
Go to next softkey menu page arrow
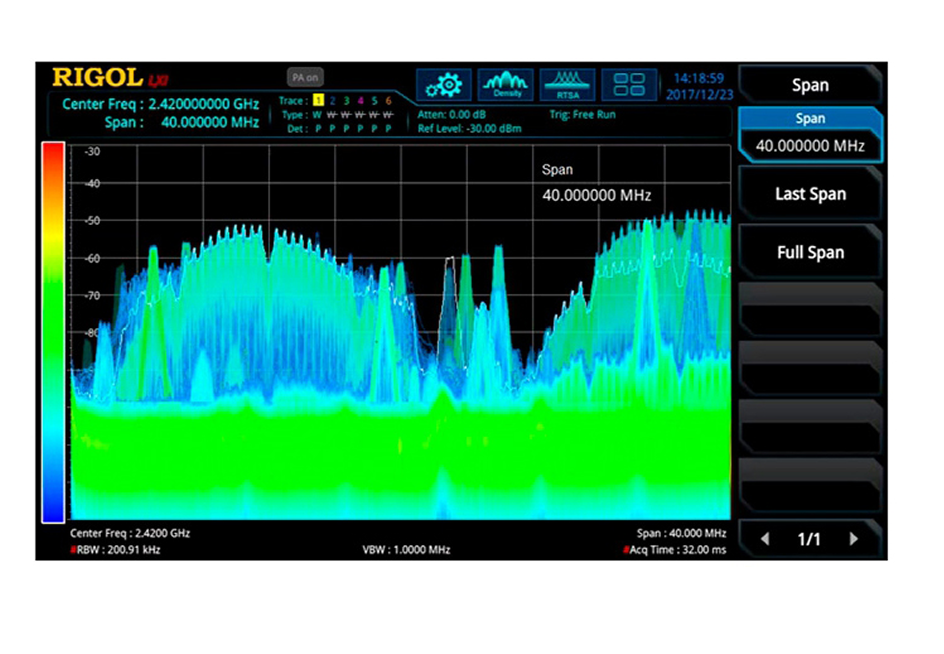click(x=853, y=538)
